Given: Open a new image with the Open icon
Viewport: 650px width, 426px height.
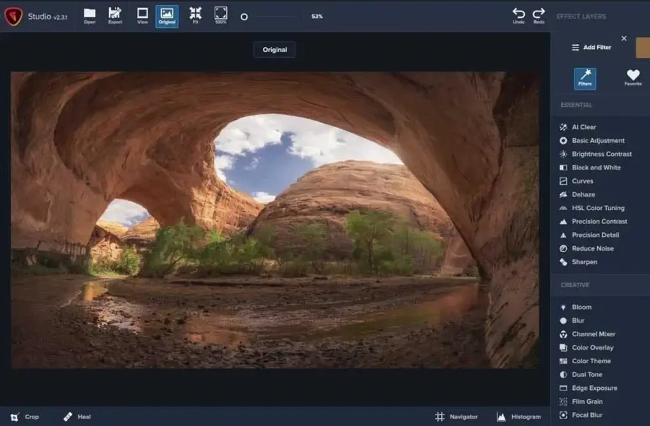Looking at the screenshot, I should (89, 17).
